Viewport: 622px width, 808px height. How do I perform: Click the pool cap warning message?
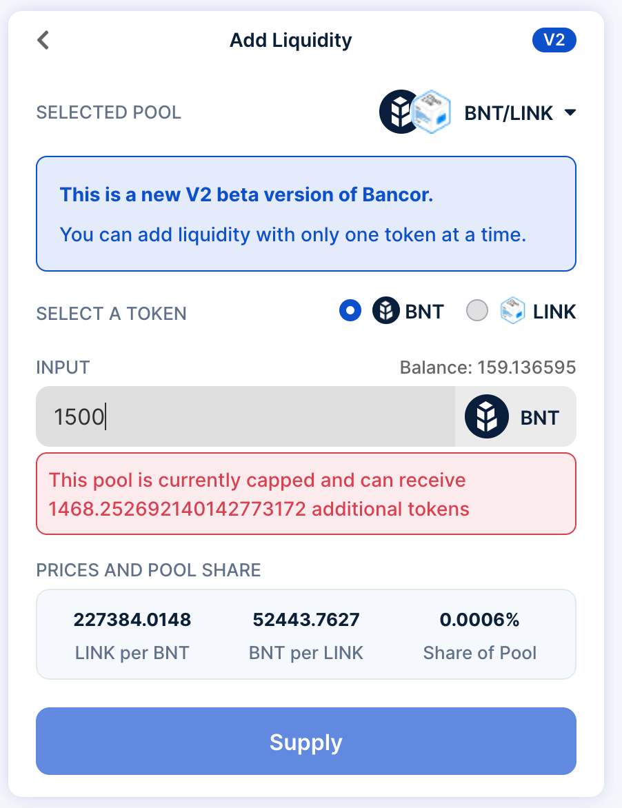pos(305,494)
